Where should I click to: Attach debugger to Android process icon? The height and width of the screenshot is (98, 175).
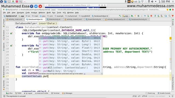(148, 16)
